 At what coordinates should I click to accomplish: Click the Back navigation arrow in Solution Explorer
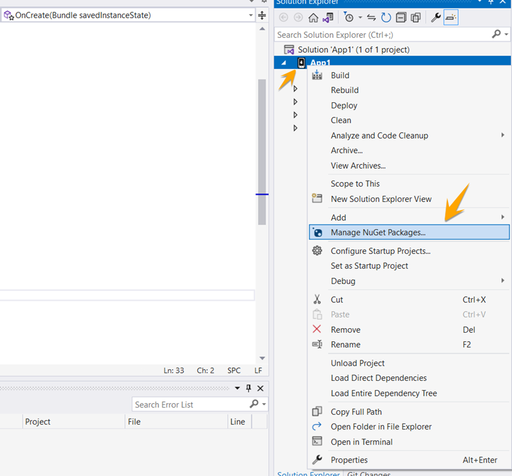[x=283, y=18]
